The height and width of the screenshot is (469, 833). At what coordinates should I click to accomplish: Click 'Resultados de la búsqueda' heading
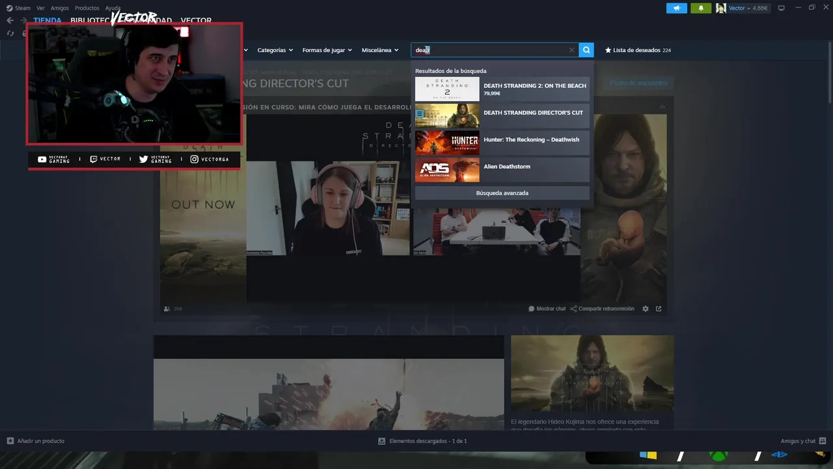(450, 70)
